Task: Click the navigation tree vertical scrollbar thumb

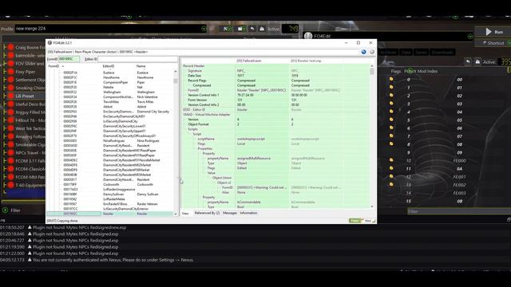Action: [x=176, y=81]
